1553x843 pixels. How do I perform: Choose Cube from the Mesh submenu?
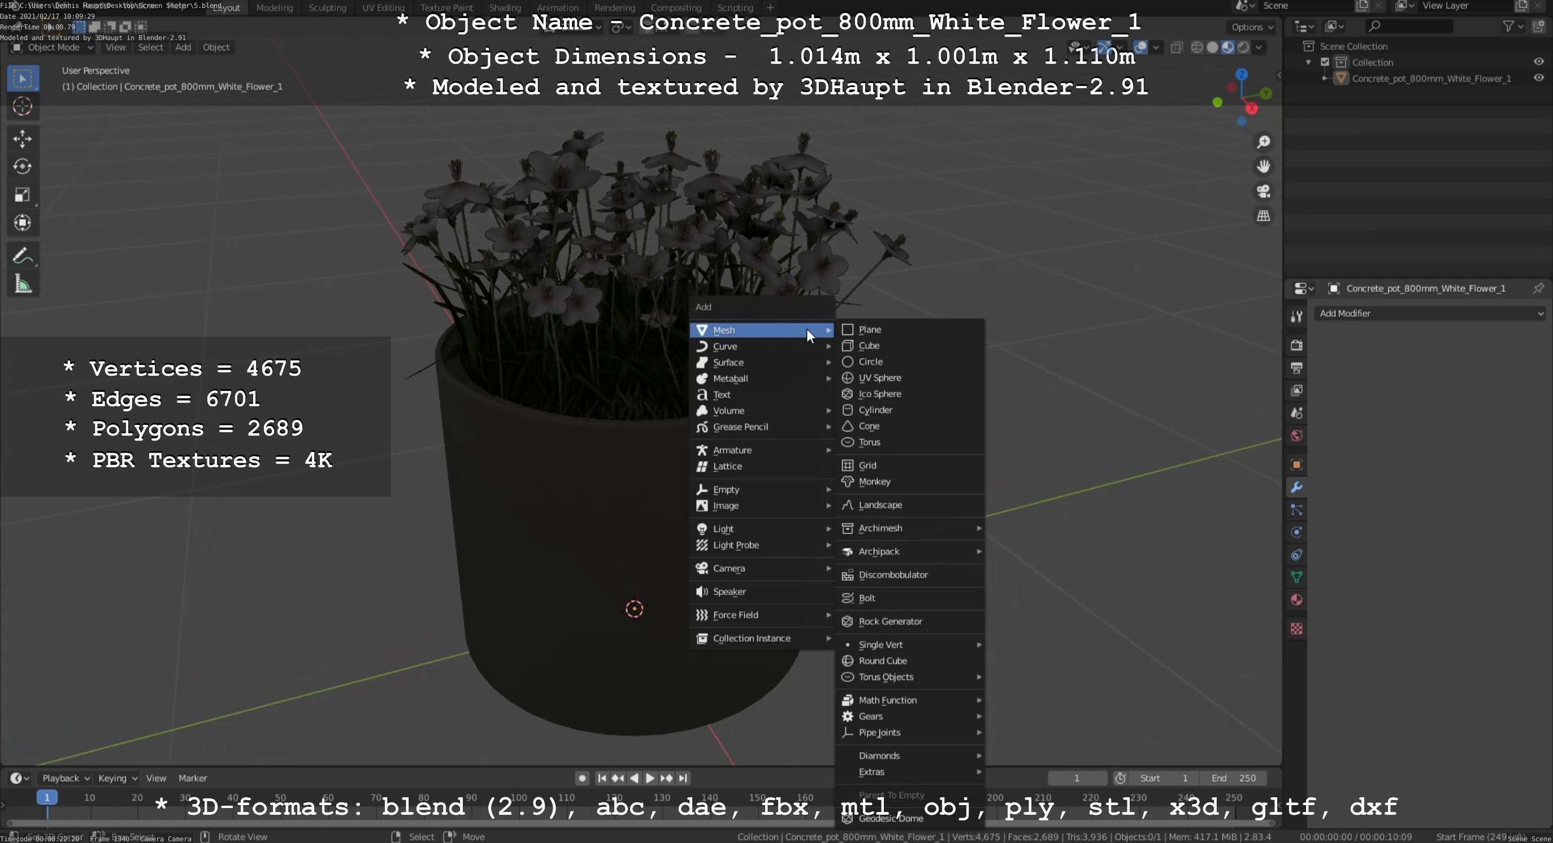[910, 346]
